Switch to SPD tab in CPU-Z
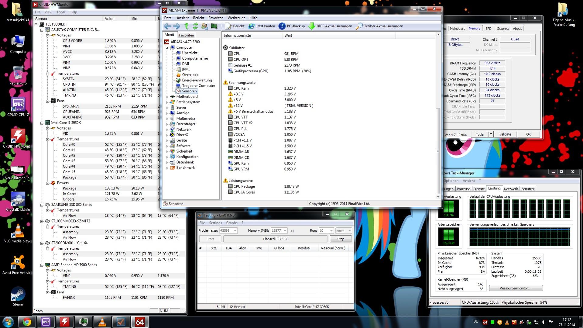Image resolution: width=583 pixels, height=328 pixels. (x=488, y=29)
